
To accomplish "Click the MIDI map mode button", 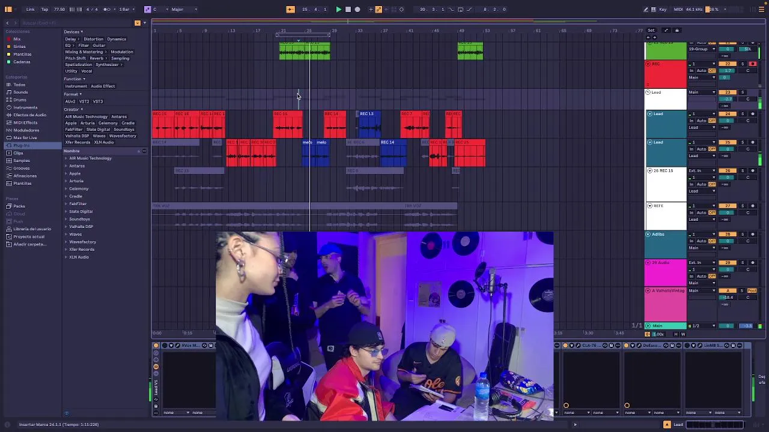I will (x=678, y=9).
